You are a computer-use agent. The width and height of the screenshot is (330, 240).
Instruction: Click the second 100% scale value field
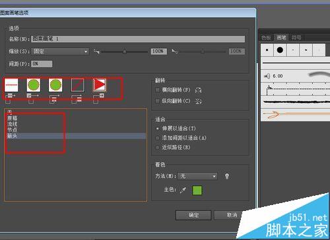(236, 51)
